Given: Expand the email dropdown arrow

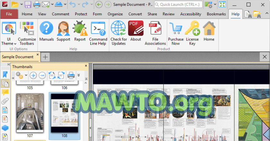Looking at the screenshot, I should 52,4.
